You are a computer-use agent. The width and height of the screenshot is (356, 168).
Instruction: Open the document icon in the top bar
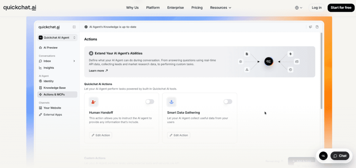click(x=317, y=27)
